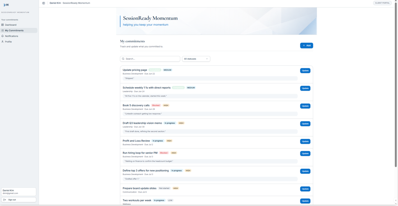This screenshot has height=206, width=398.
Task: Click 'Profit and Loss Review' title
Action: (x=136, y=141)
